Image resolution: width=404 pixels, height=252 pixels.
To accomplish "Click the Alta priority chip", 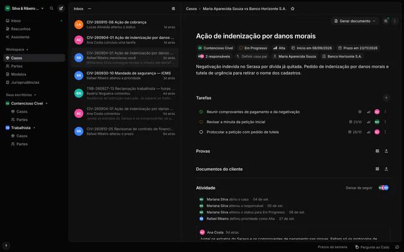I will 279,48.
